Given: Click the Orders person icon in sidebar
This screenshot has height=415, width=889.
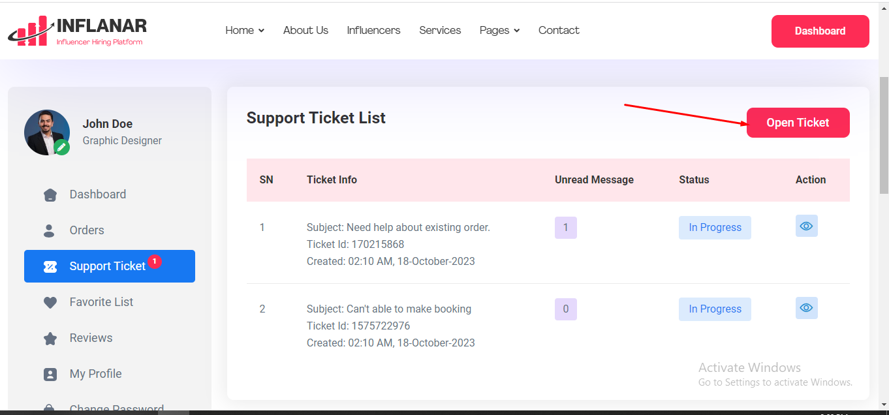Looking at the screenshot, I should coord(50,230).
